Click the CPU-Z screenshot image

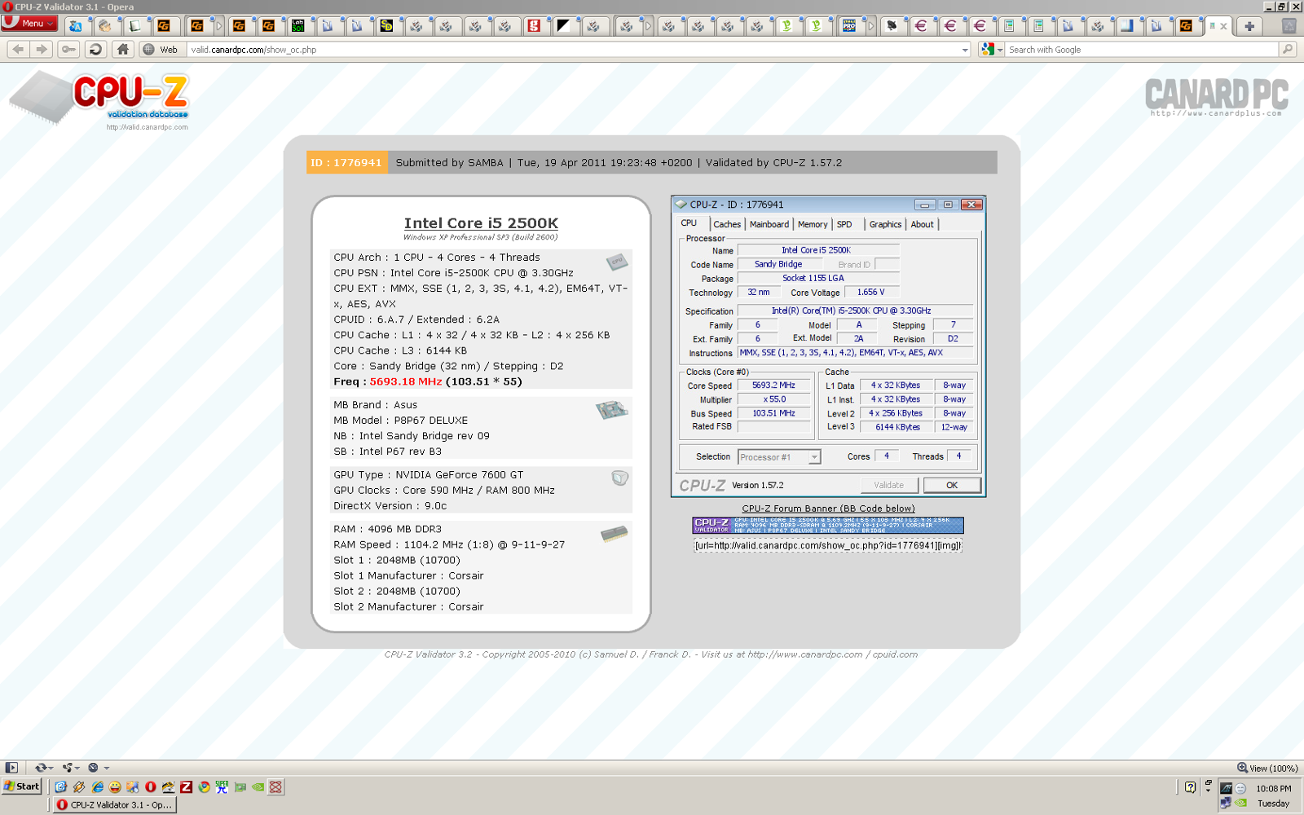point(828,346)
